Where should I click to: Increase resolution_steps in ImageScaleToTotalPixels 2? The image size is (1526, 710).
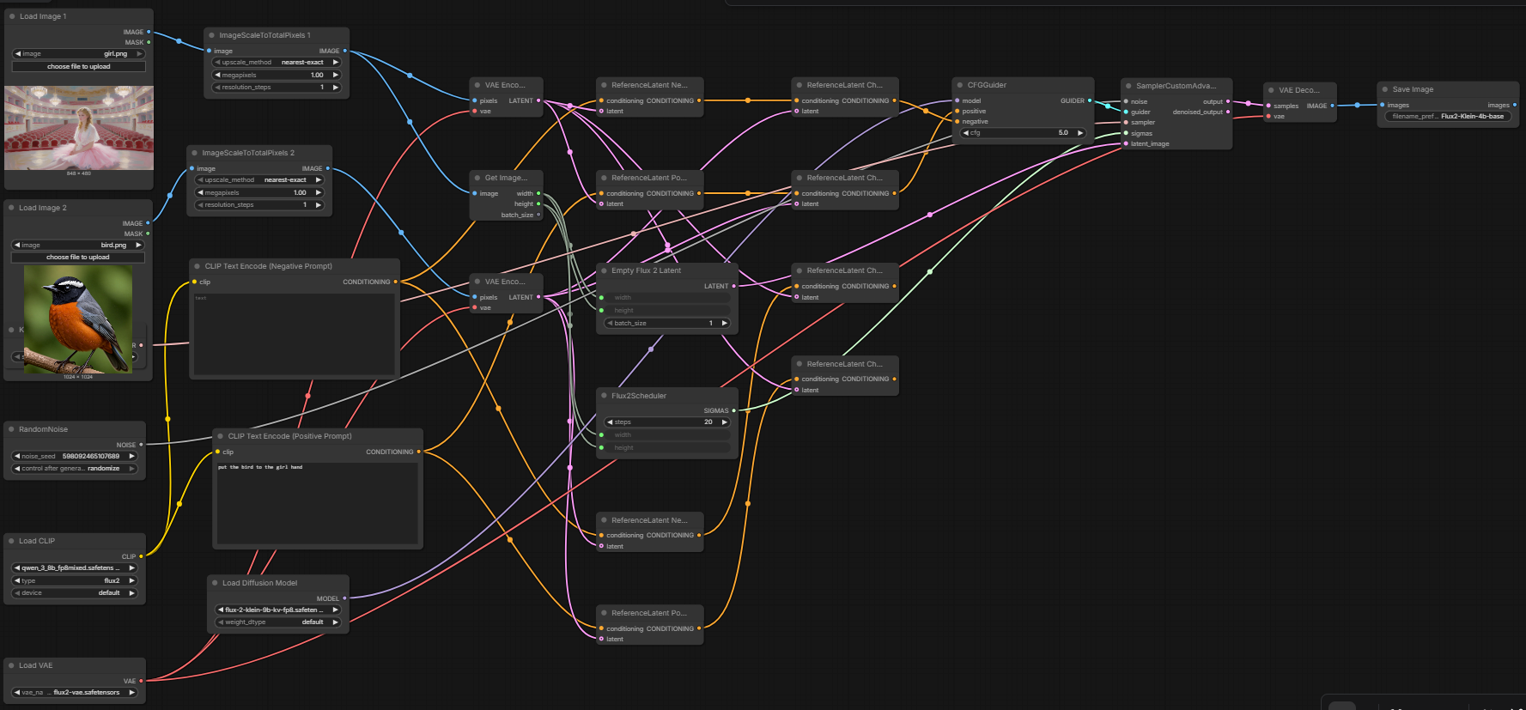318,205
